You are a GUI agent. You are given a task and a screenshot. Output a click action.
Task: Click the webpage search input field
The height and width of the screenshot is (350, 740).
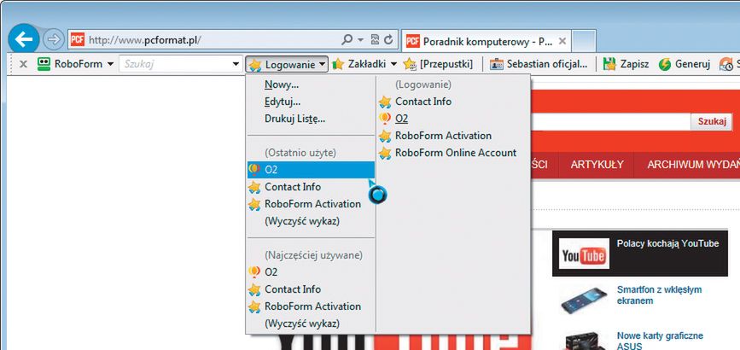coord(610,121)
